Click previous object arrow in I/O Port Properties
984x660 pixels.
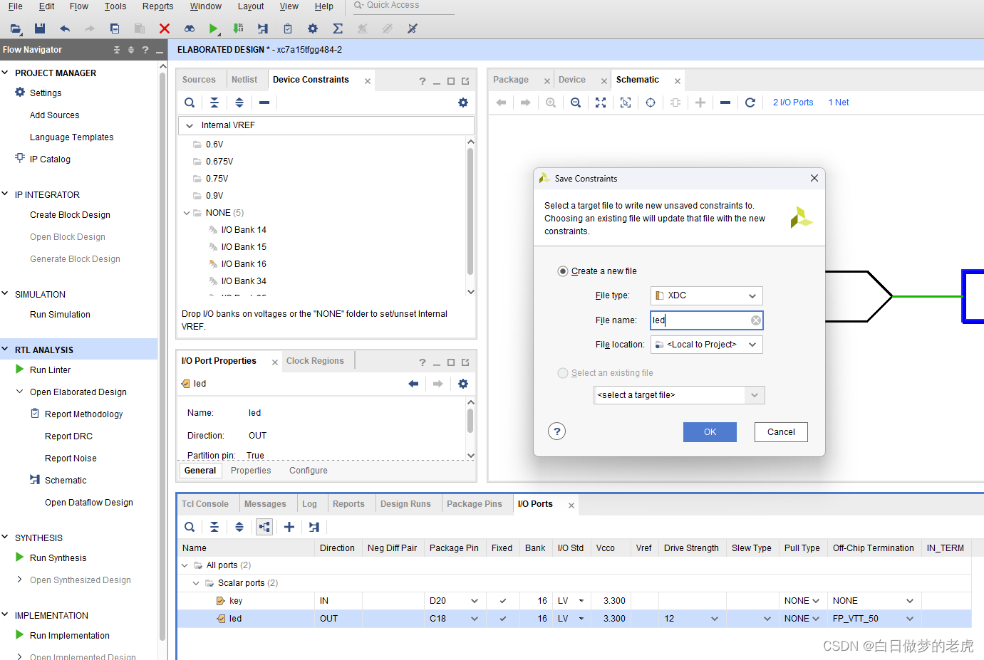click(x=413, y=384)
